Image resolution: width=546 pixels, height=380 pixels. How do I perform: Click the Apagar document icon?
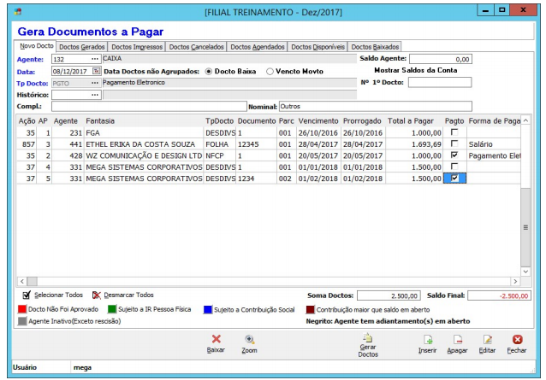pos(458,339)
